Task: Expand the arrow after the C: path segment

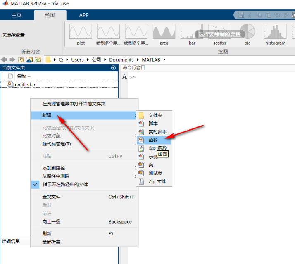Action: (67, 60)
